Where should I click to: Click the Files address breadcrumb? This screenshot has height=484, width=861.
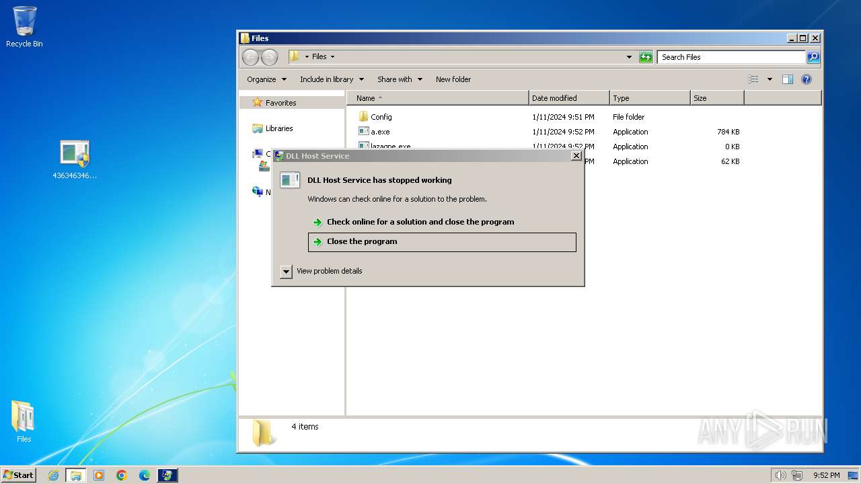click(320, 57)
